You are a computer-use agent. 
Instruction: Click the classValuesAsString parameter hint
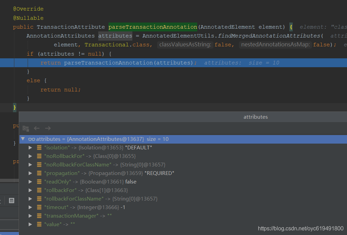pyautogui.click(x=185, y=44)
